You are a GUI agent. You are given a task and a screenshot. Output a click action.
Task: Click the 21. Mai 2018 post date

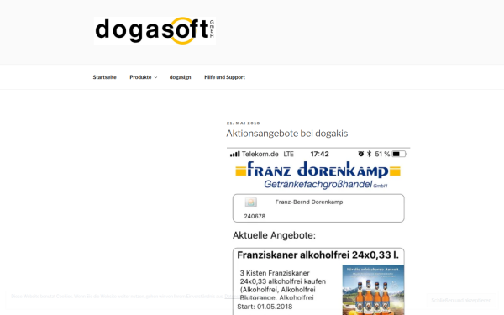pos(244,123)
